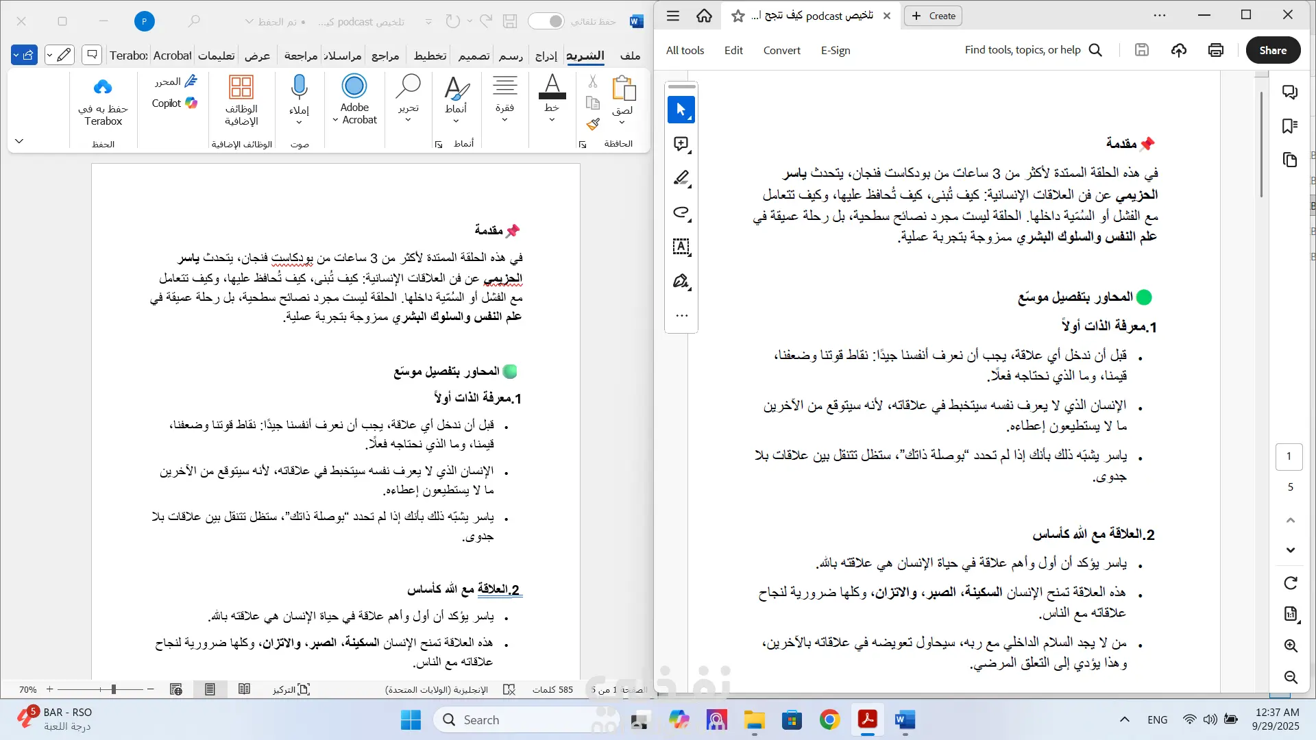Image resolution: width=1316 pixels, height=740 pixels.
Task: Open the Acrobat bookmarks panel icon
Action: click(1289, 126)
